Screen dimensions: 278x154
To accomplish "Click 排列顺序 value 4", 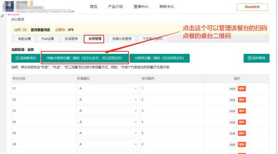I will (142, 122).
